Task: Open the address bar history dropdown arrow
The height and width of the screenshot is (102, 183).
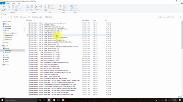Action: (x=158, y=17)
